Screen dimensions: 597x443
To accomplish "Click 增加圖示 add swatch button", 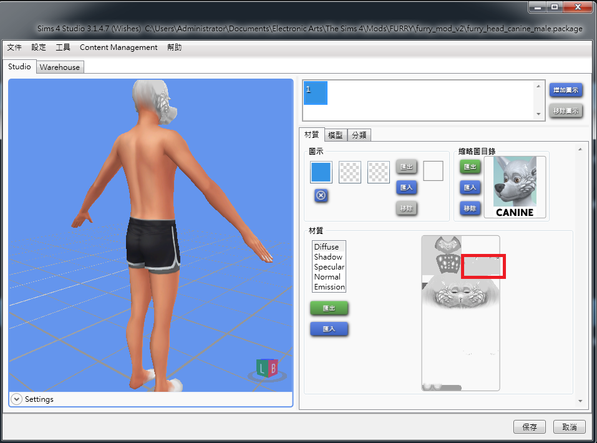I will pos(566,90).
